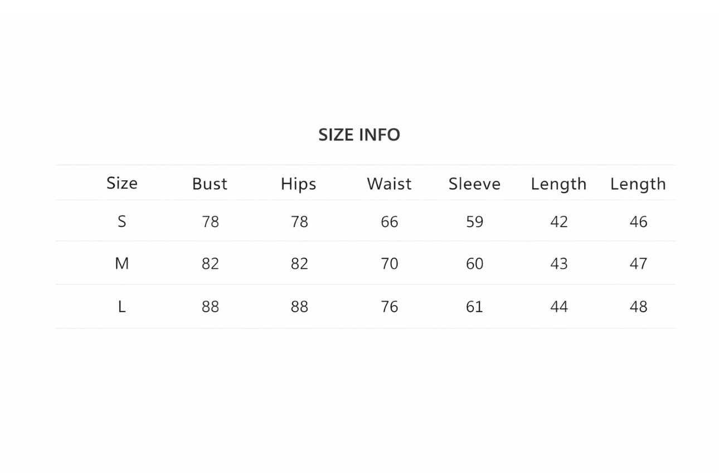
Task: Click the Bust value 78 for size S
Action: (x=210, y=221)
